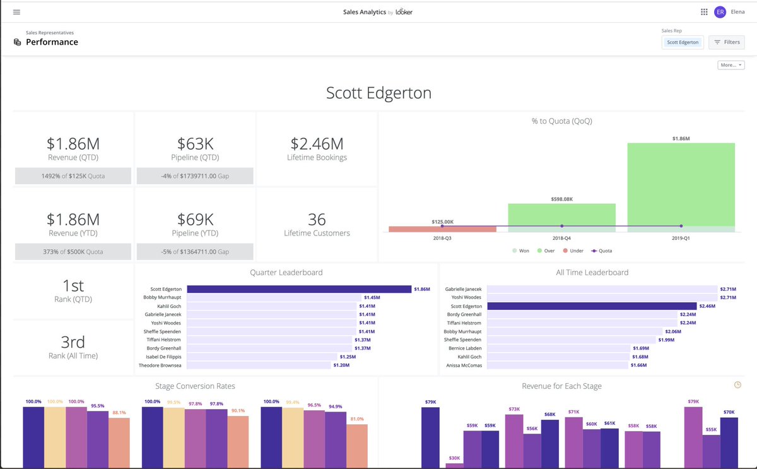Click the clock icon on Revenue for Each Stage

737,385
